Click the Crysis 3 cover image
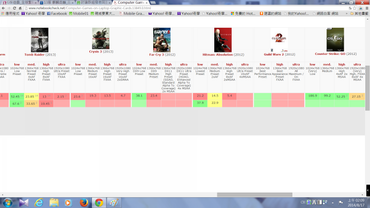Viewport: 370px width, 208px height. point(101,39)
